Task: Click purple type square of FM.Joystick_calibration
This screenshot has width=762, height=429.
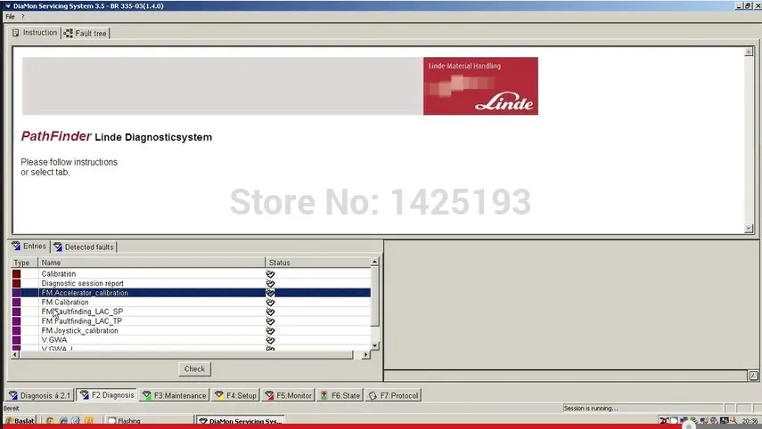Action: (17, 330)
